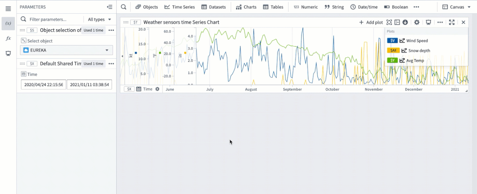Screen dimensions: 477x194
Task: Click the green °F axis marker
Action: (x=160, y=53)
